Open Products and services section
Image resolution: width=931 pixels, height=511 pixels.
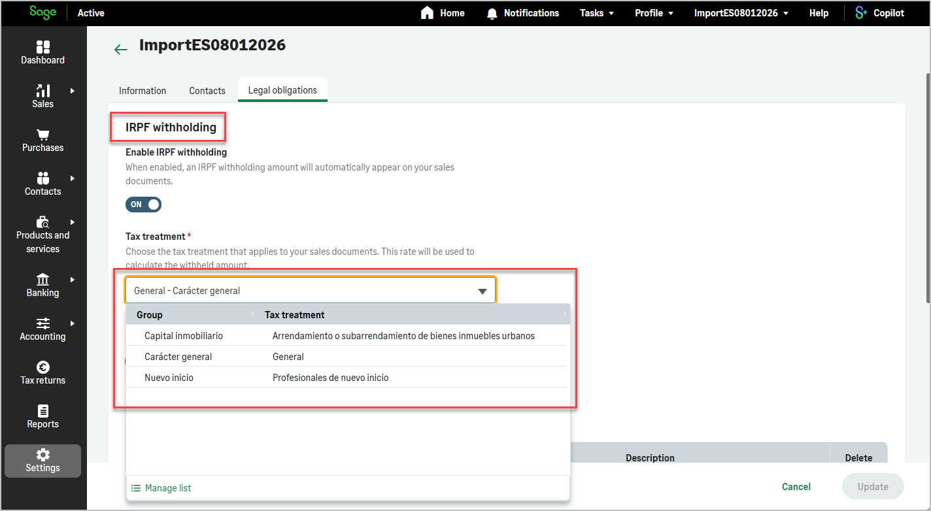43,235
